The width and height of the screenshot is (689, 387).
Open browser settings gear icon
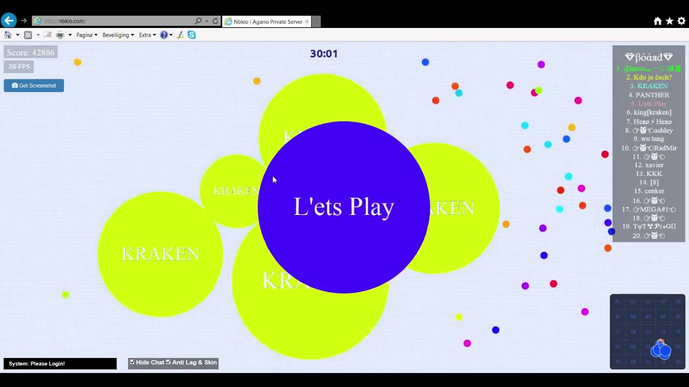tap(681, 21)
